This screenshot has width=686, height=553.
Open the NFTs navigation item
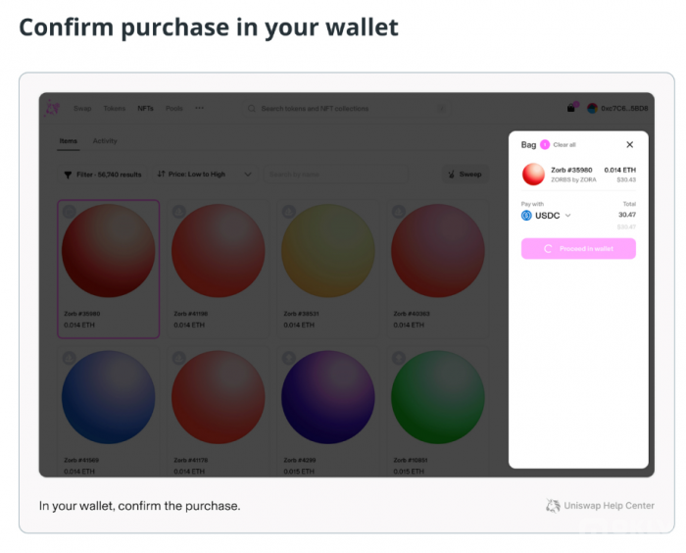coord(145,108)
